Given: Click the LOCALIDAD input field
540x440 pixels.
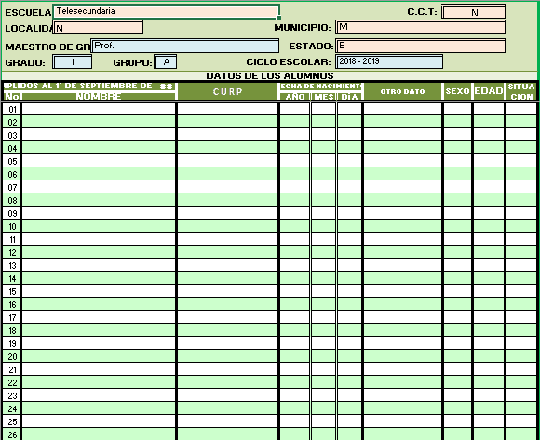Looking at the screenshot, I should 98,28.
